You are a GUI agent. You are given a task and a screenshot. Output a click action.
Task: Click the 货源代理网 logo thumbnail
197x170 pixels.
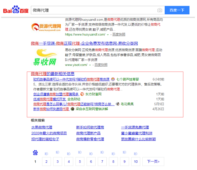tap(46, 27)
